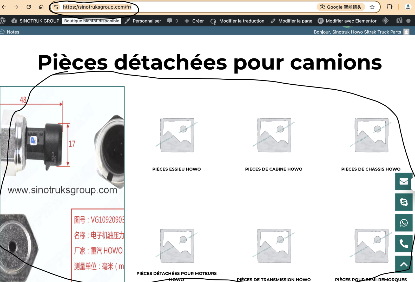Image resolution: width=415 pixels, height=282 pixels.
Task: Click the Pièces détachées pour camions heading
Action: pyautogui.click(x=210, y=62)
